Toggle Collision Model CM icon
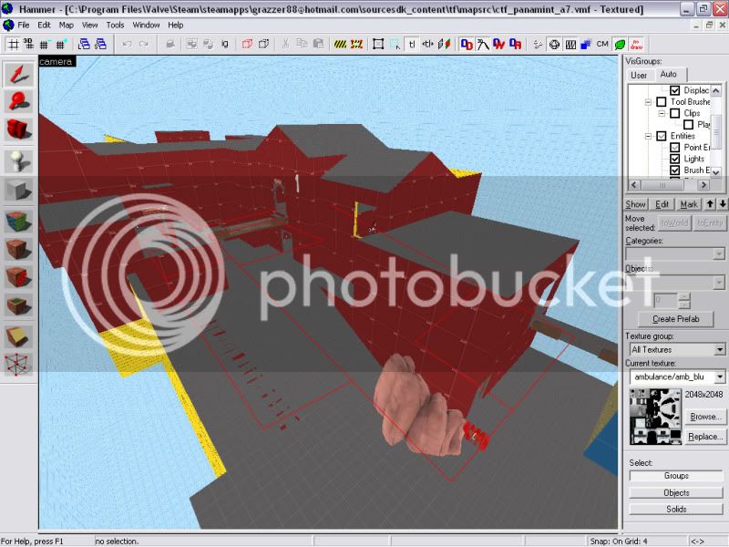 [602, 44]
